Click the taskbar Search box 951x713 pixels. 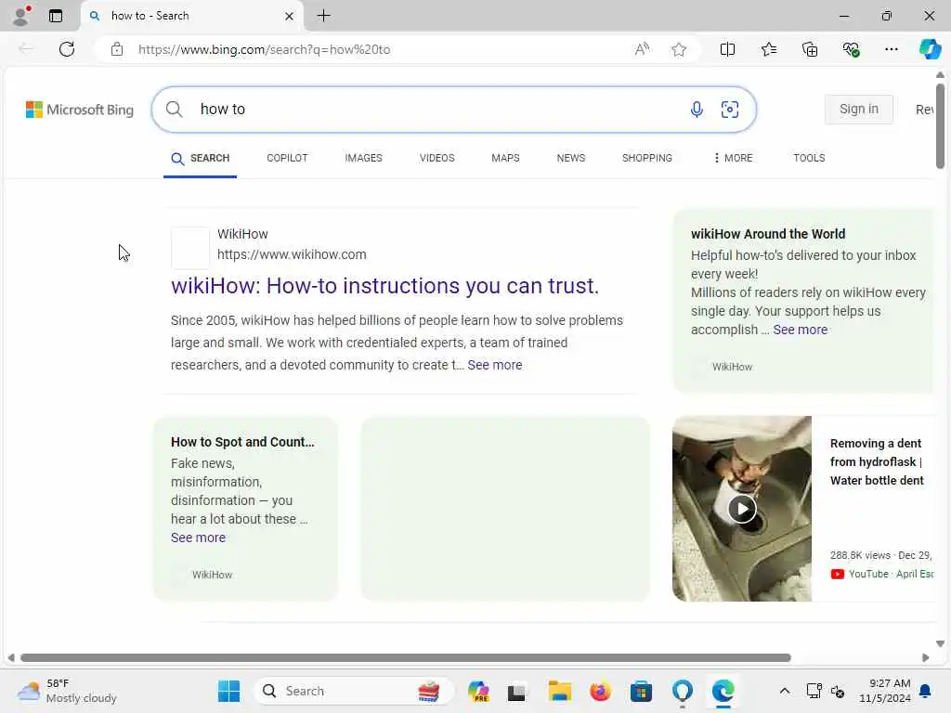point(352,691)
